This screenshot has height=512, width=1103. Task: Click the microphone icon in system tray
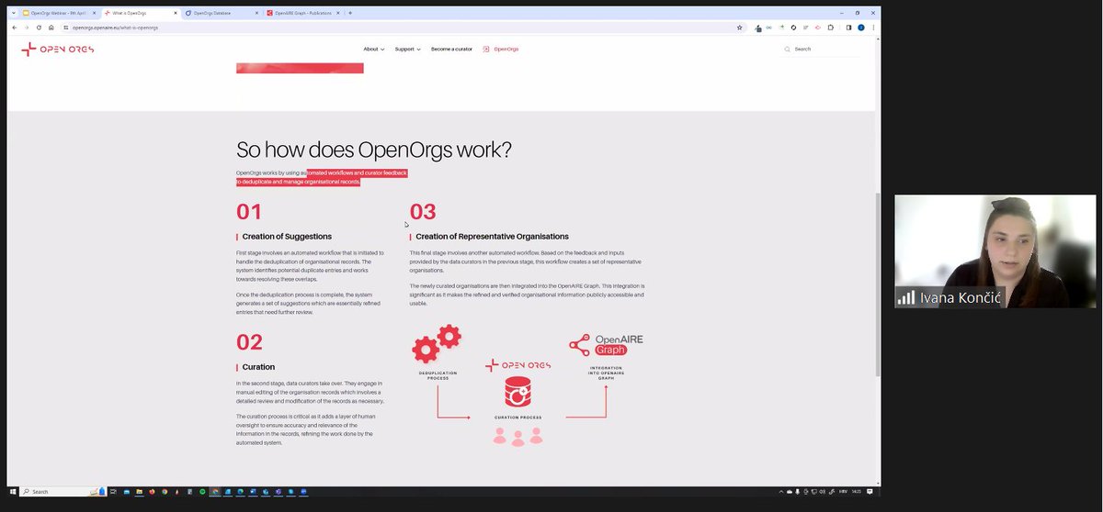tap(798, 491)
